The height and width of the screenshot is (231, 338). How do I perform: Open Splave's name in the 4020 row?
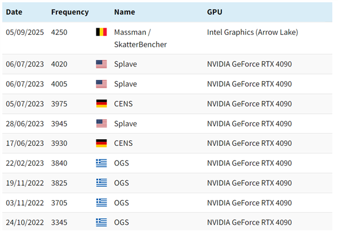coord(125,64)
